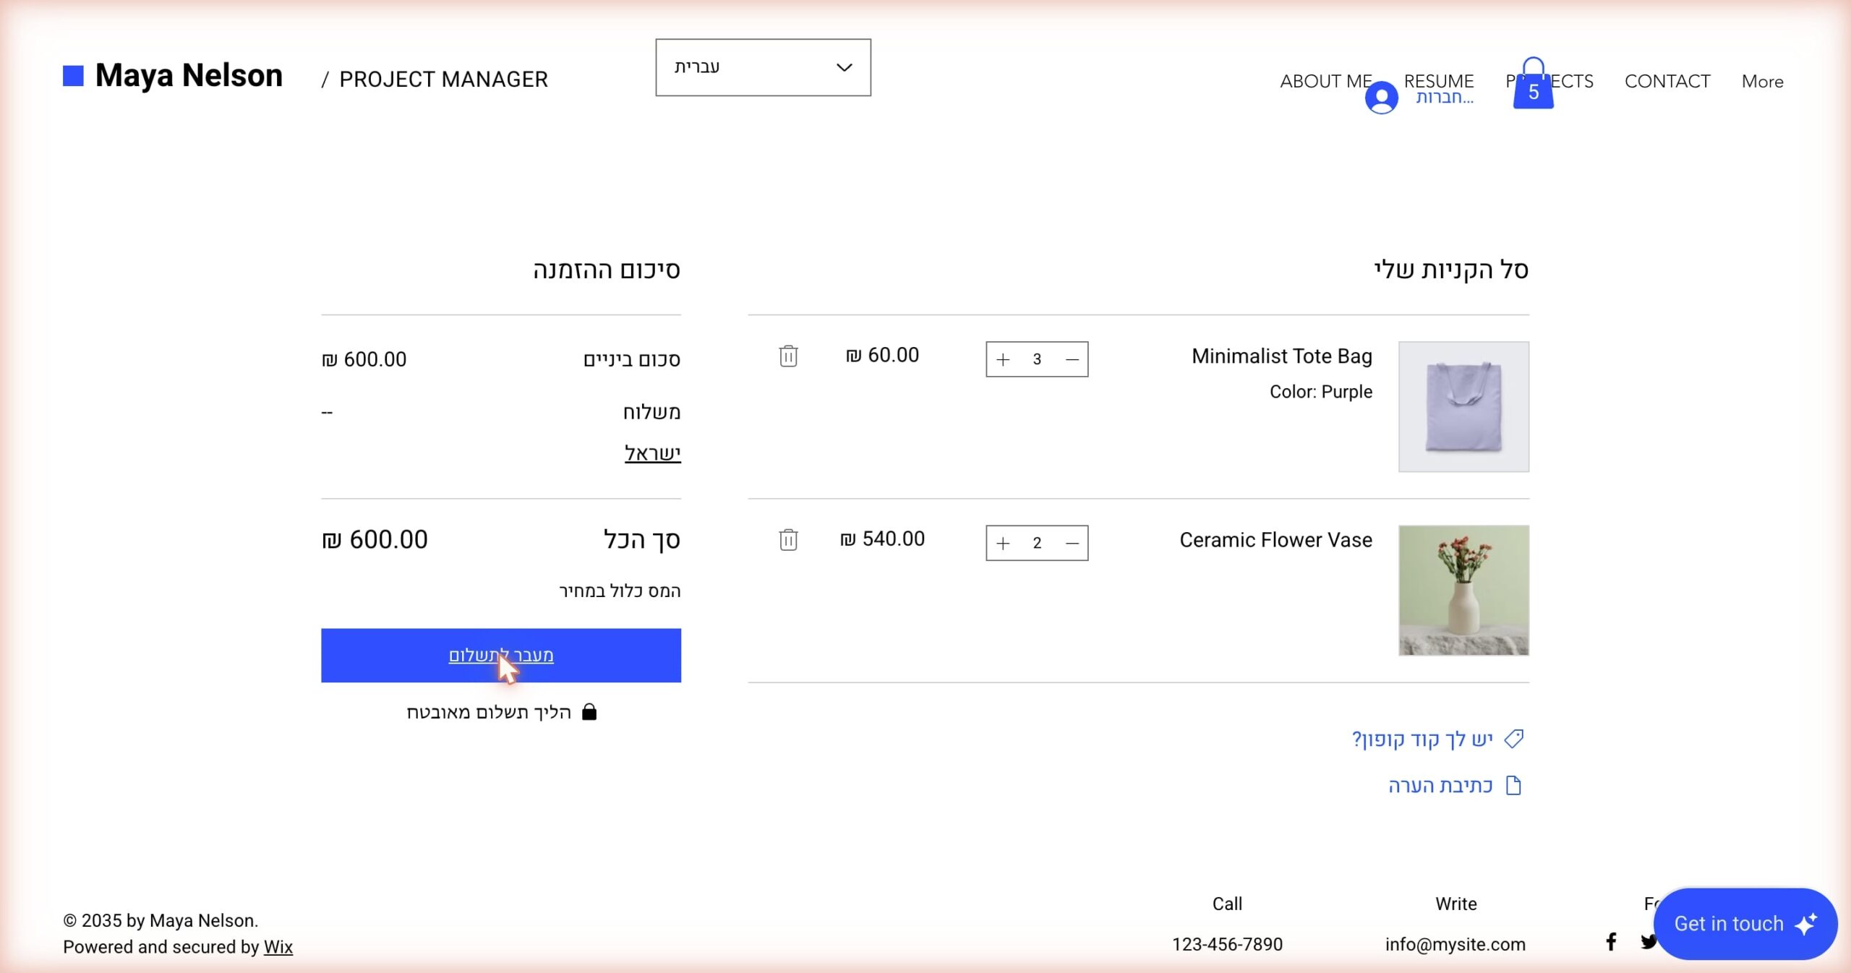Click the מעבר לתשלום checkout button
Viewport: 1851px width, 973px height.
pyautogui.click(x=501, y=655)
